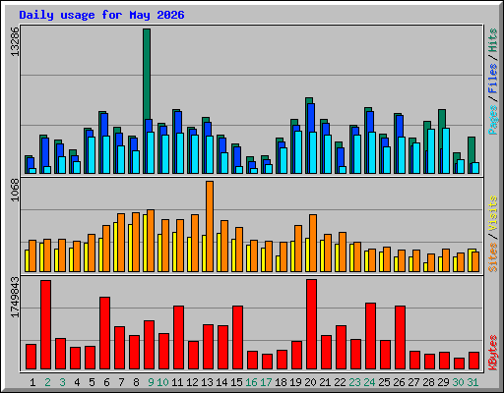Click the green day label 3
Image resolution: width=504 pixels, height=393 pixels.
(x=62, y=382)
